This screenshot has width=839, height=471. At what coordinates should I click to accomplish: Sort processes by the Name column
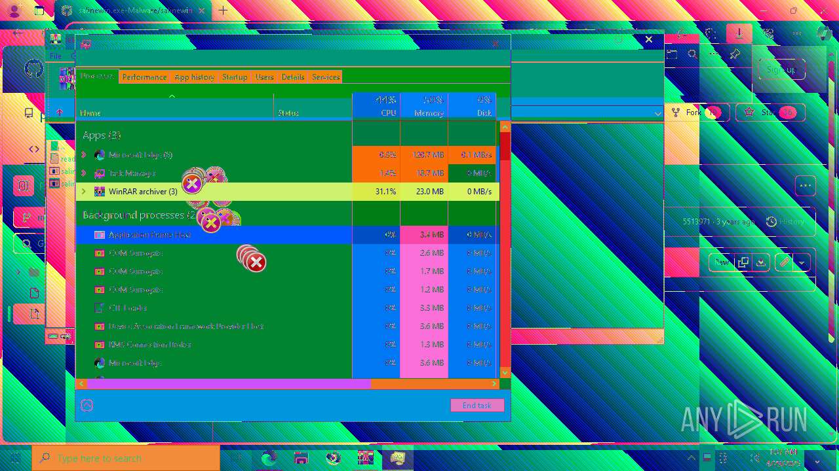[175, 107]
